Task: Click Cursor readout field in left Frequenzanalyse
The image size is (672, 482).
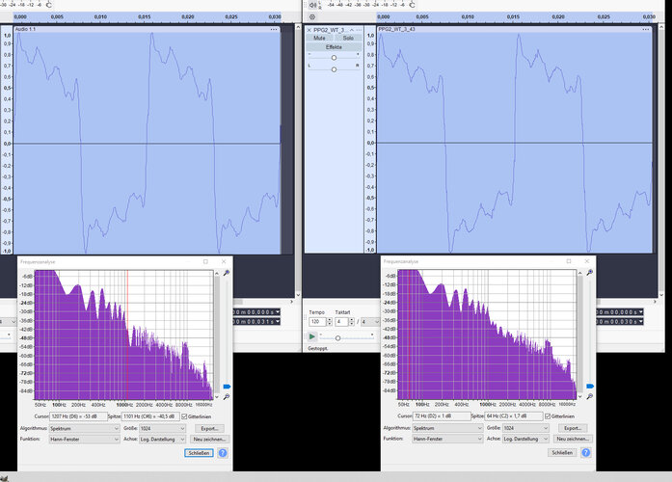Action: click(x=79, y=416)
